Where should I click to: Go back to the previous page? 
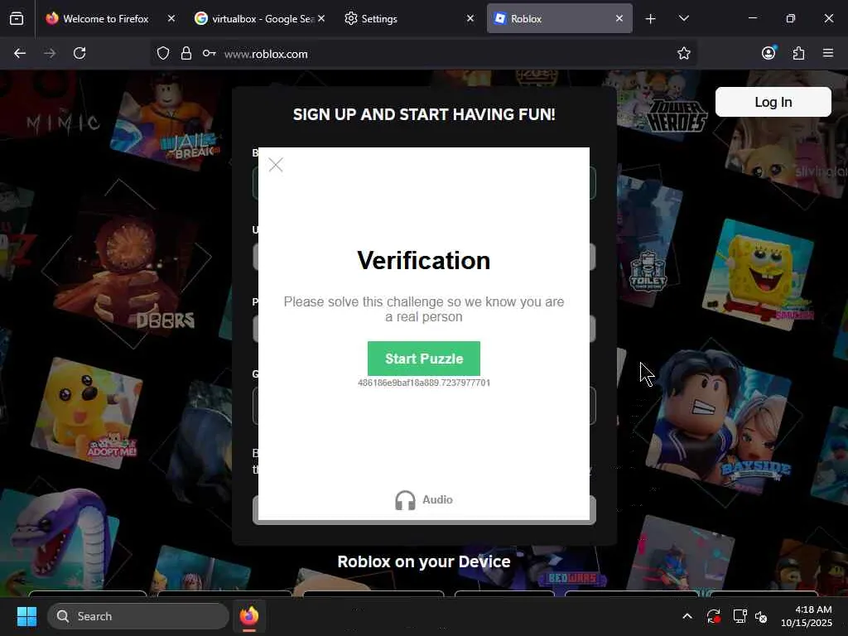click(x=20, y=53)
